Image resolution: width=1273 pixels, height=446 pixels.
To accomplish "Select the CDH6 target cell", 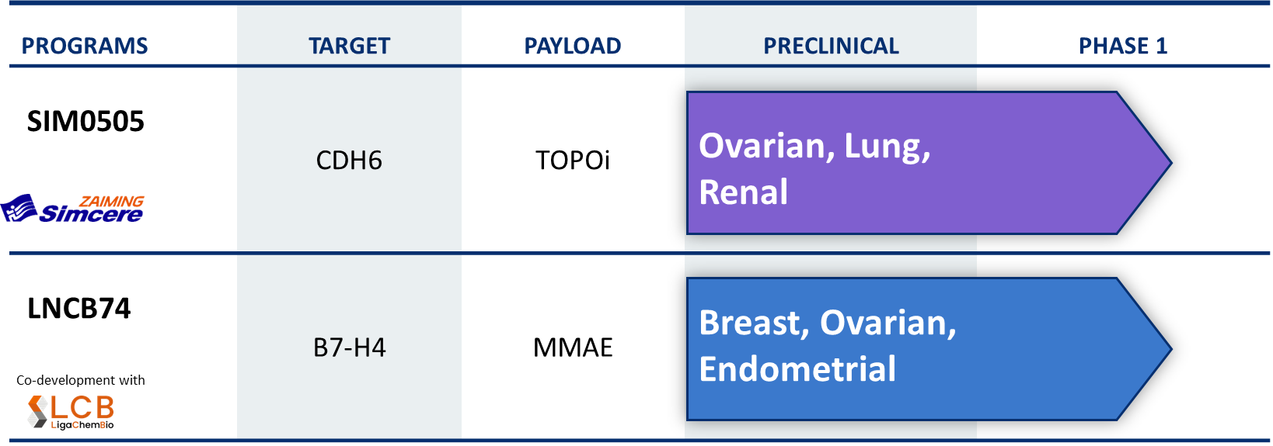I will [x=349, y=161].
